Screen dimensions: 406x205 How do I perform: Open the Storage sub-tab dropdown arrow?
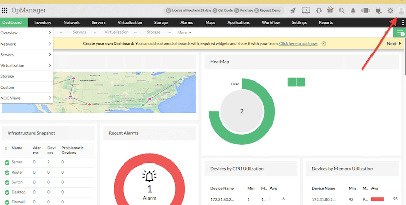[170, 33]
